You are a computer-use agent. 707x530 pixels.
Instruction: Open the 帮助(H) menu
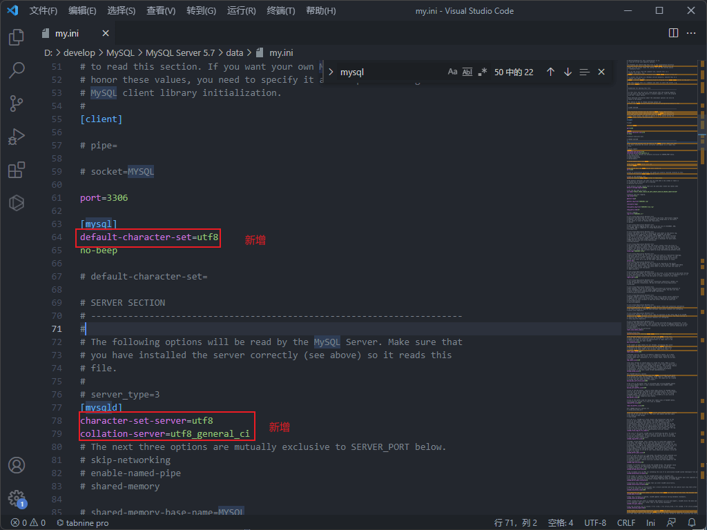(x=320, y=10)
